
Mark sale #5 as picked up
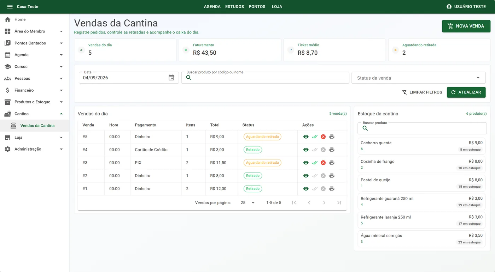click(315, 137)
